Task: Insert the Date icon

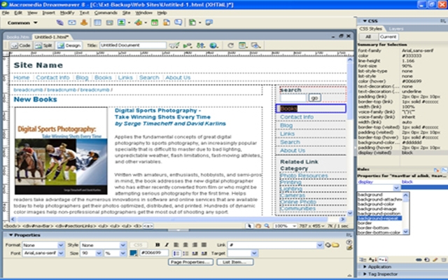Action: (x=155, y=22)
